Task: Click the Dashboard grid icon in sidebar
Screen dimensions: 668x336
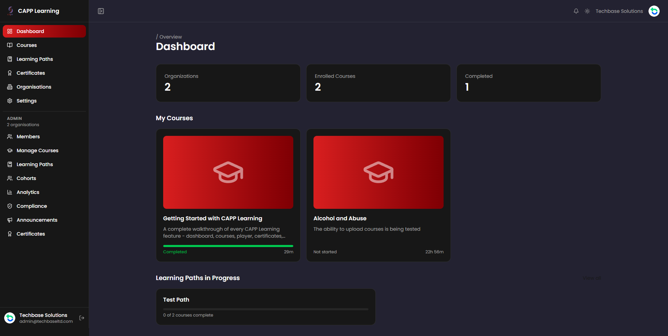Action: [x=10, y=31]
